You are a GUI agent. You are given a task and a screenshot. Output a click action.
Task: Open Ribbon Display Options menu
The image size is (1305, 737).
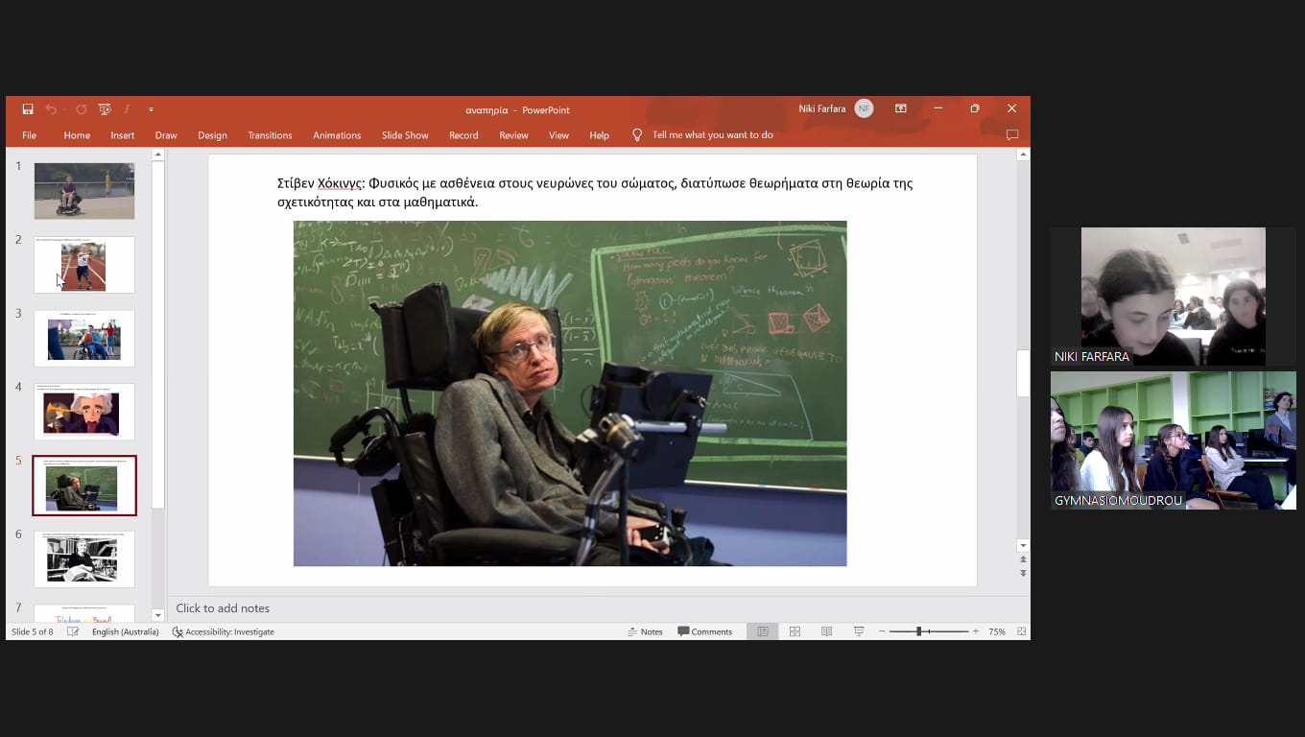pos(900,108)
